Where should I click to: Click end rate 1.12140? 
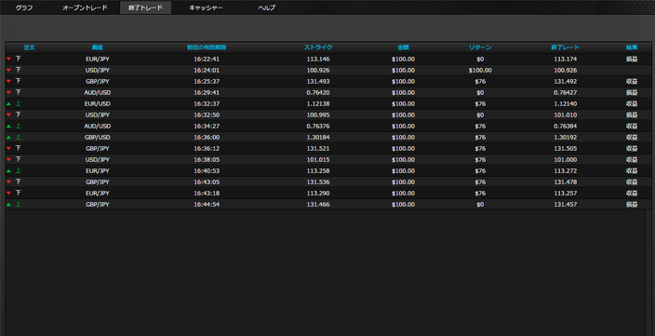click(x=565, y=103)
